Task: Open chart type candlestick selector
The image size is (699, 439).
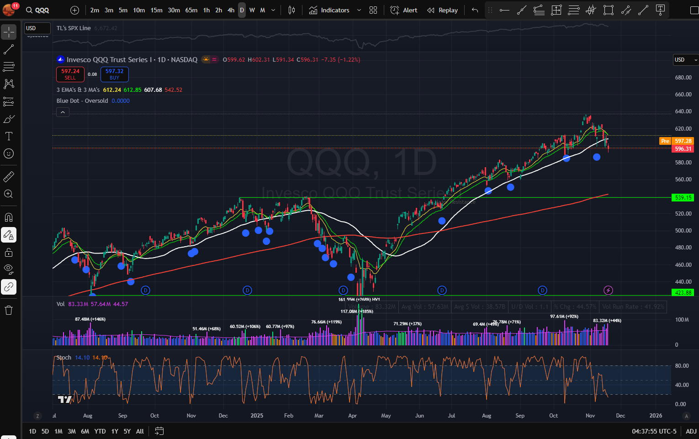Action: tap(291, 10)
